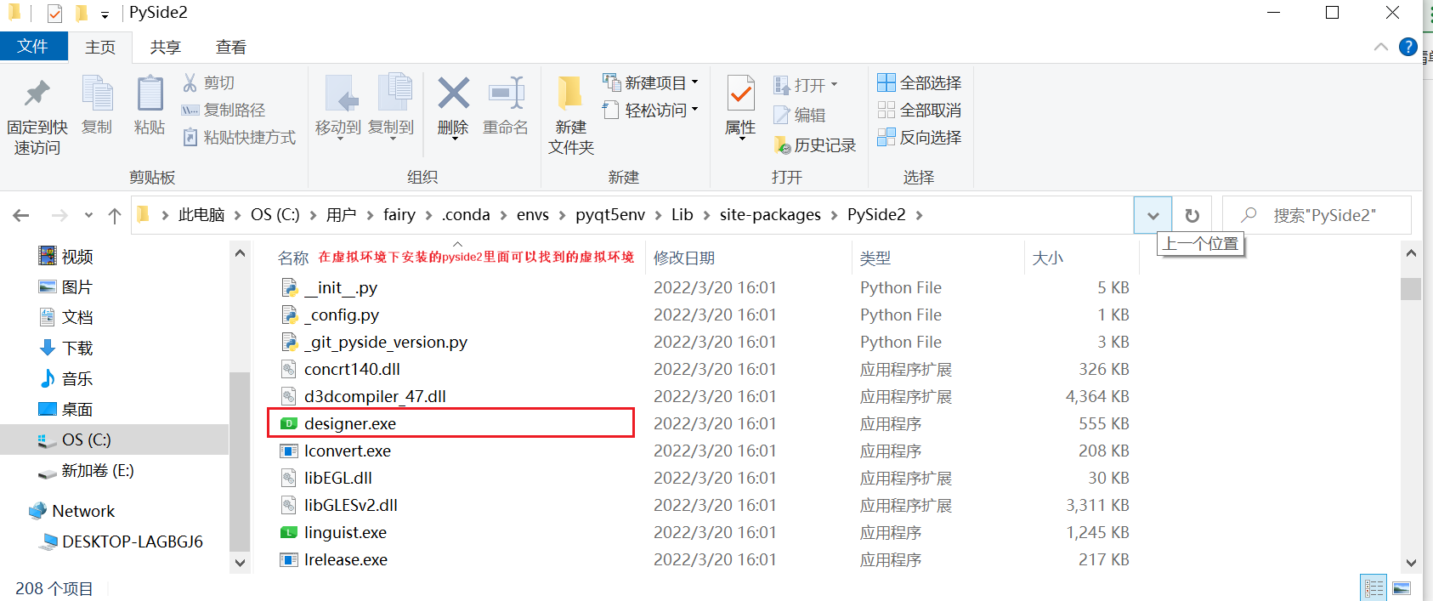Switch to Share (共享) ribbon tab
Screen dimensions: 1433x601
click(165, 48)
